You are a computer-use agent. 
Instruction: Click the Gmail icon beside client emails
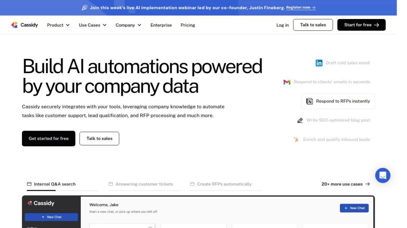(x=287, y=82)
